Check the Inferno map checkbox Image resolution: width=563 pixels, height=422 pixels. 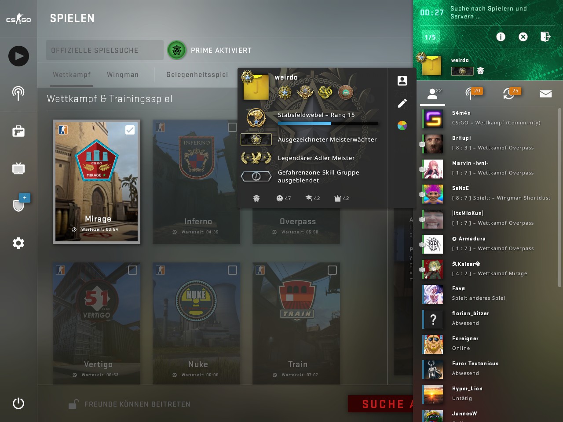coord(232,127)
